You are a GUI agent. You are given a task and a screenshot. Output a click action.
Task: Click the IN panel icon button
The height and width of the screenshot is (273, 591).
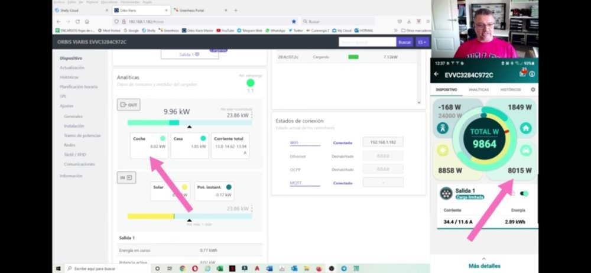point(126,178)
